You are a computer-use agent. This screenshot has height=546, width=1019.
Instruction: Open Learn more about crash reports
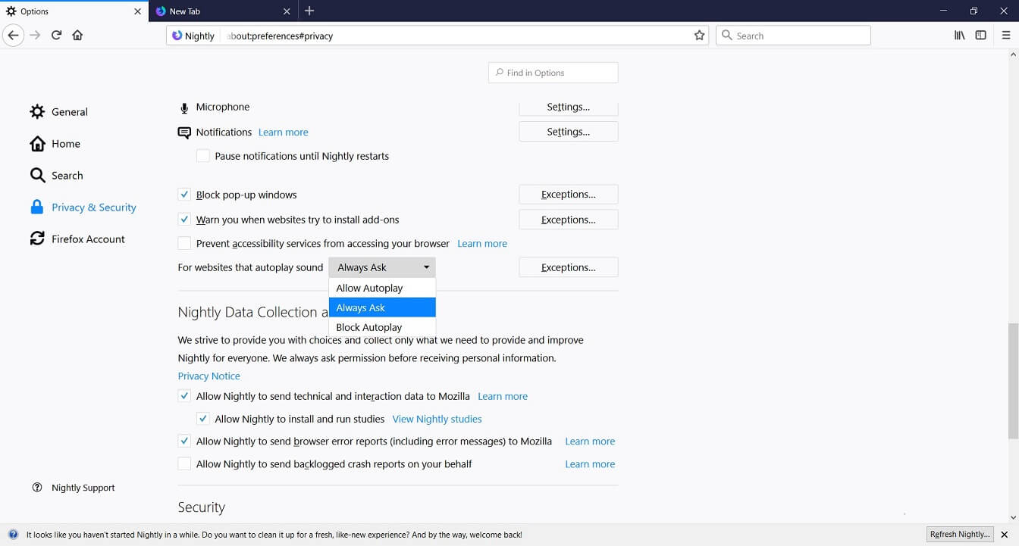[590, 464]
